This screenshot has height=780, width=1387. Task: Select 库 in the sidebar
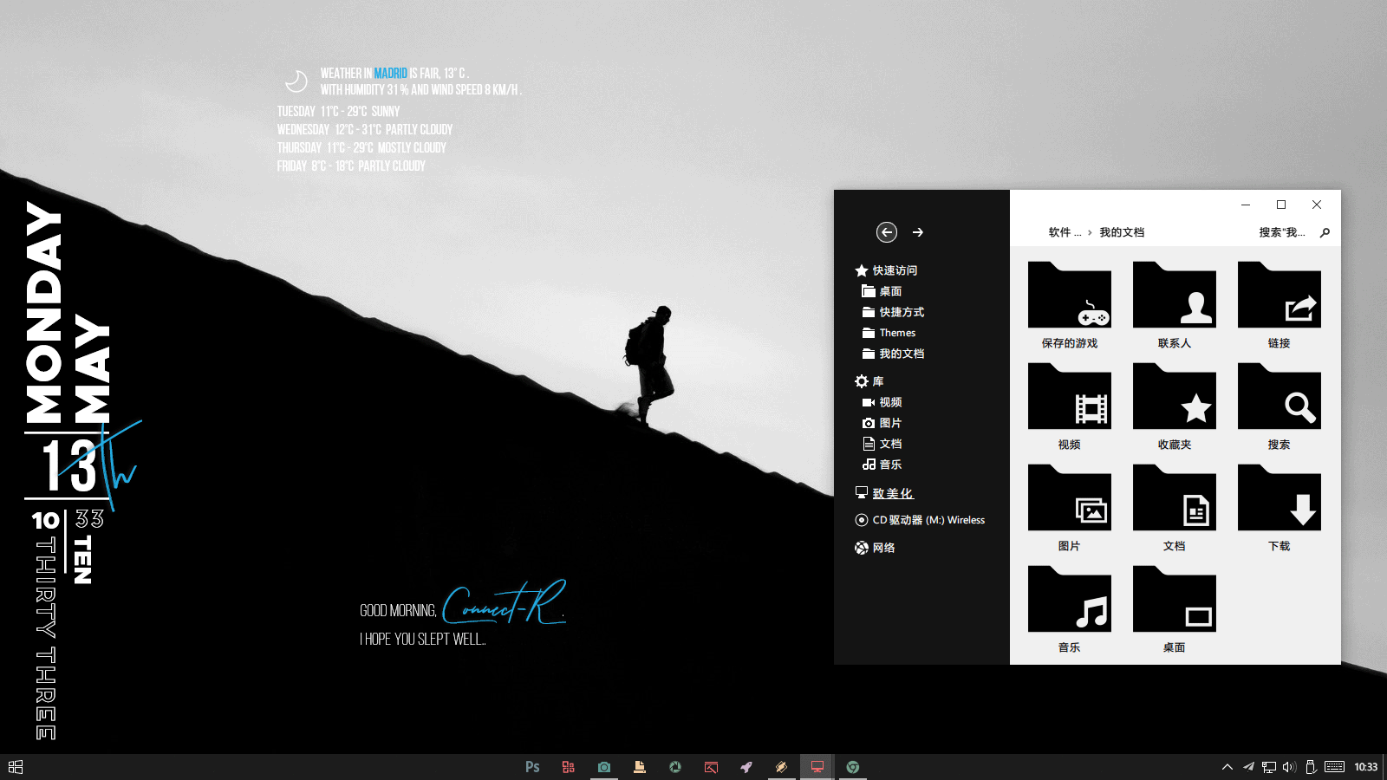coord(869,381)
